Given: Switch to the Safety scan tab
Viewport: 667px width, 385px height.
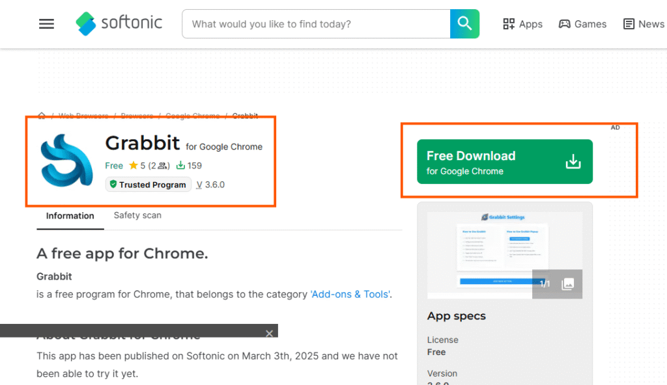Looking at the screenshot, I should click(137, 215).
